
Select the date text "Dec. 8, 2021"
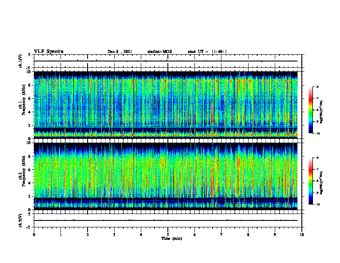pos(120,52)
